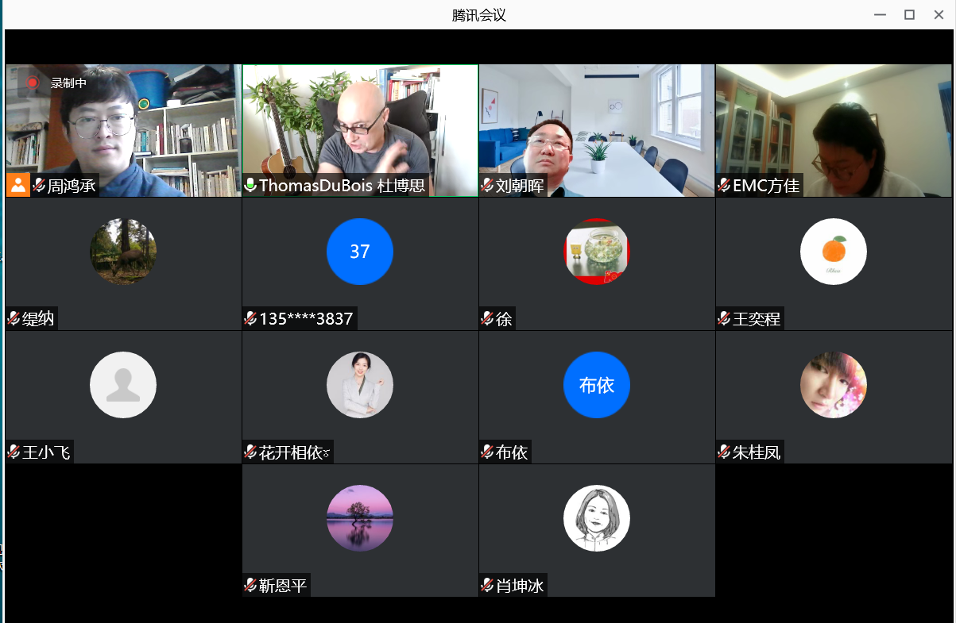Click 花开相依's portrait avatar
Viewport: 956px width, 623px height.
tap(360, 385)
